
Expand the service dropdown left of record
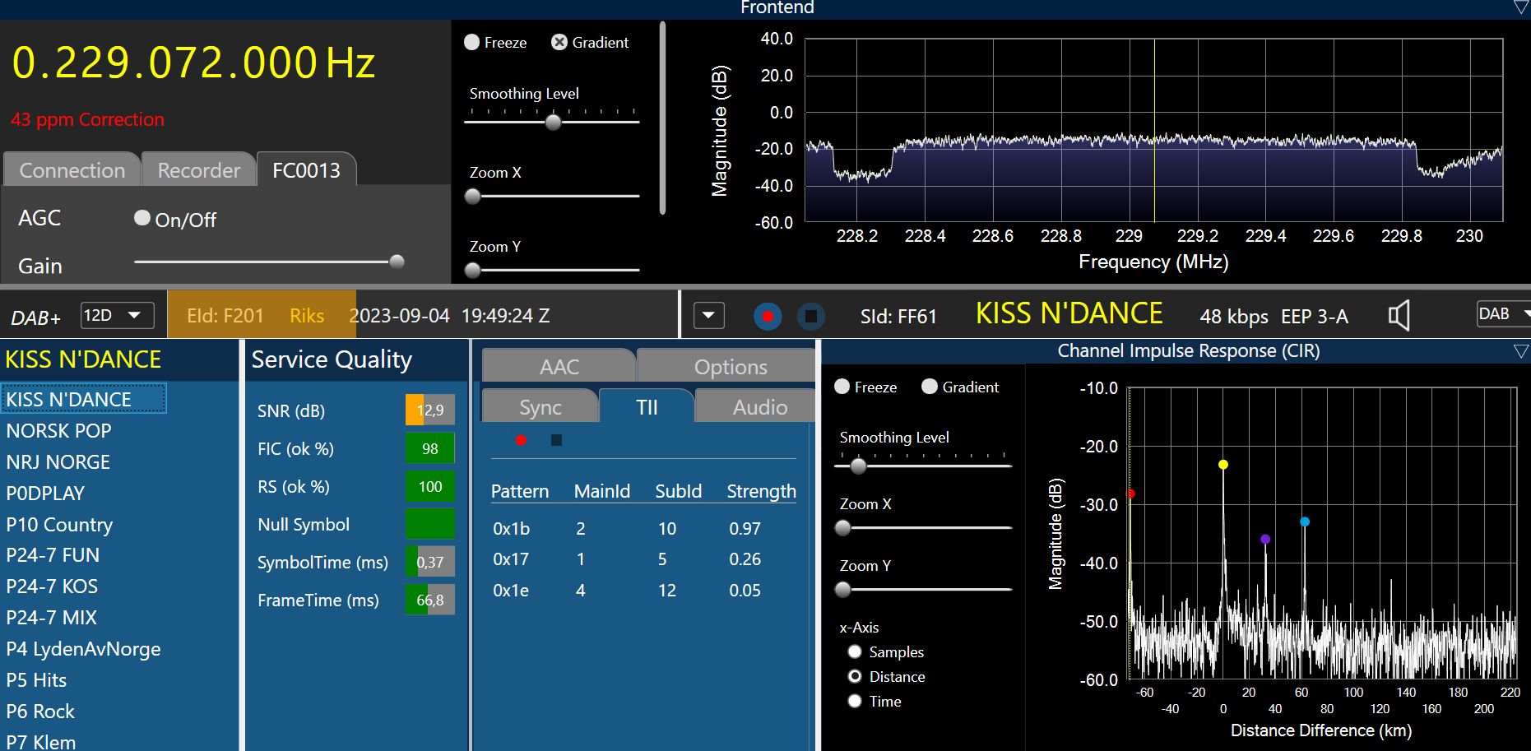pos(708,316)
